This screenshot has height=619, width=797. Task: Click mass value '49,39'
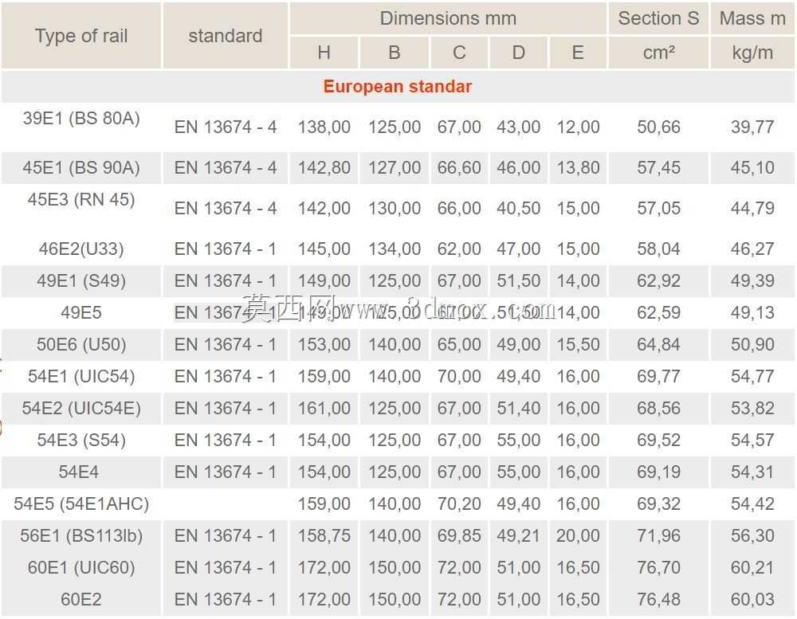tap(752, 280)
